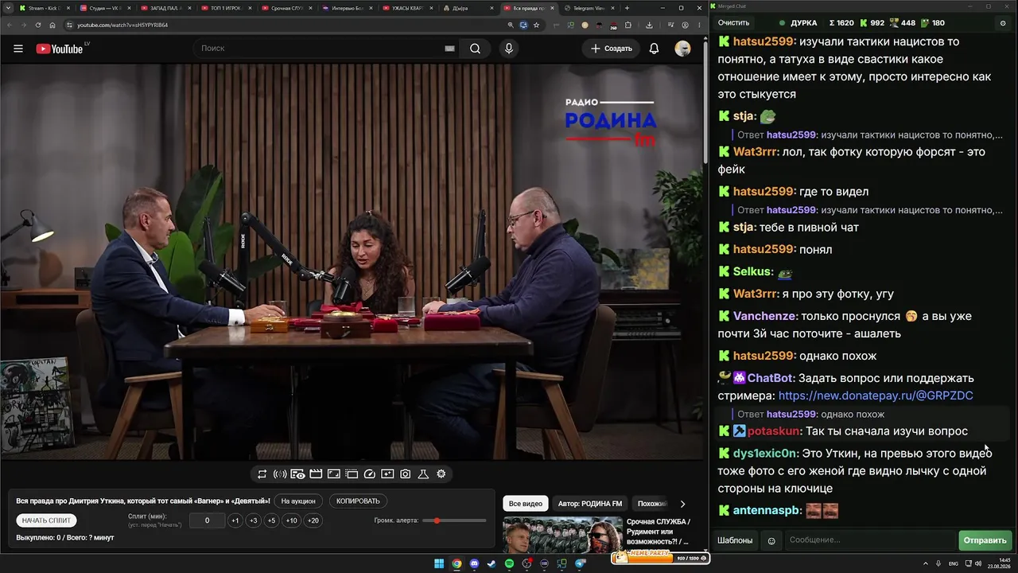Open the YouTube hamburger guide menu
The width and height of the screenshot is (1018, 573).
click(x=18, y=49)
